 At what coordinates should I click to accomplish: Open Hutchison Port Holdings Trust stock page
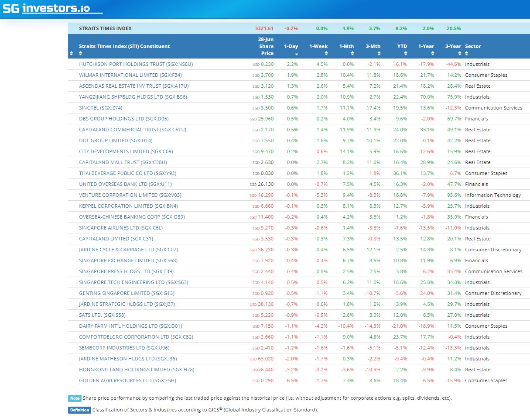(x=136, y=64)
